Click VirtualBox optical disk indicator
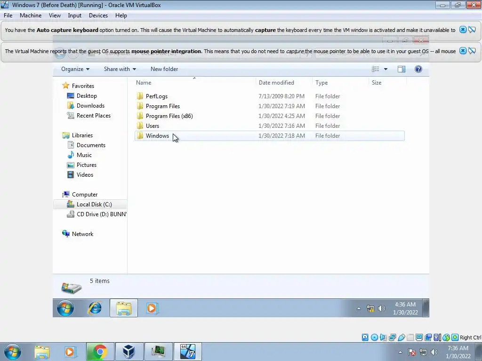The width and height of the screenshot is (482, 361). (374, 337)
